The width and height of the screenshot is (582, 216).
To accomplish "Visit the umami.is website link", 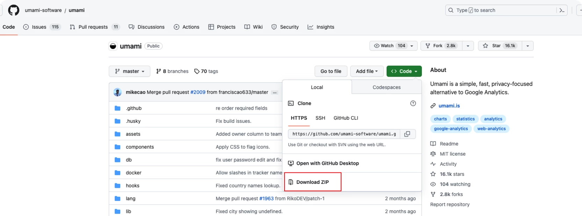I will [449, 106].
